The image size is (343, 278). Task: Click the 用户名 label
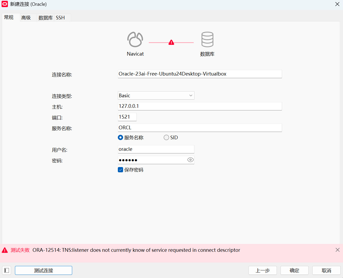pyautogui.click(x=60, y=150)
